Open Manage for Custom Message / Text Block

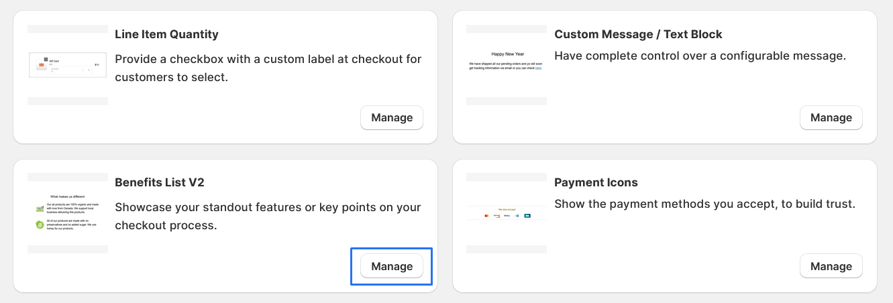pos(831,117)
